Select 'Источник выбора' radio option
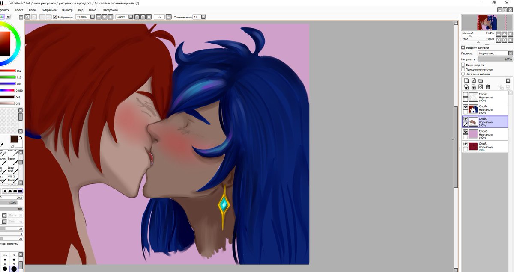514x272 pixels. (x=463, y=74)
